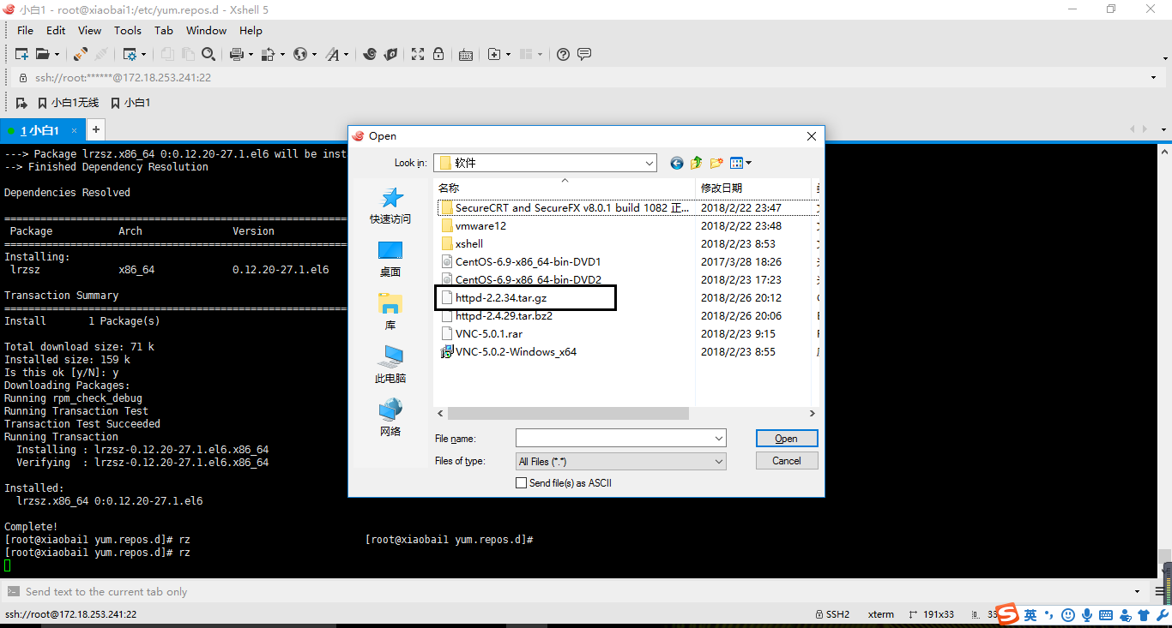Open dropdown arrow next to Open folder icon
Image resolution: width=1172 pixels, height=628 pixels.
coord(57,54)
